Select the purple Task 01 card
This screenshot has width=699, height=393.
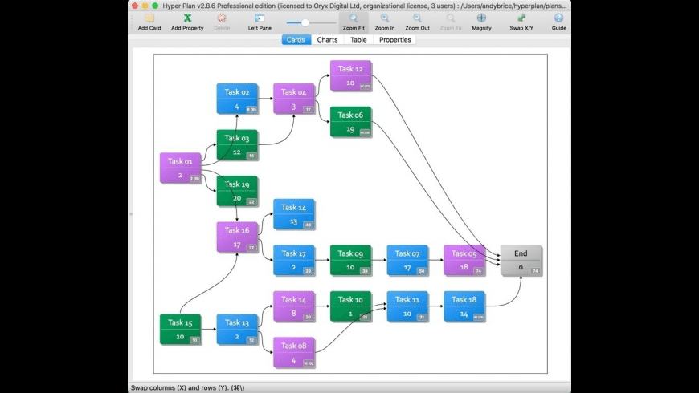181,168
